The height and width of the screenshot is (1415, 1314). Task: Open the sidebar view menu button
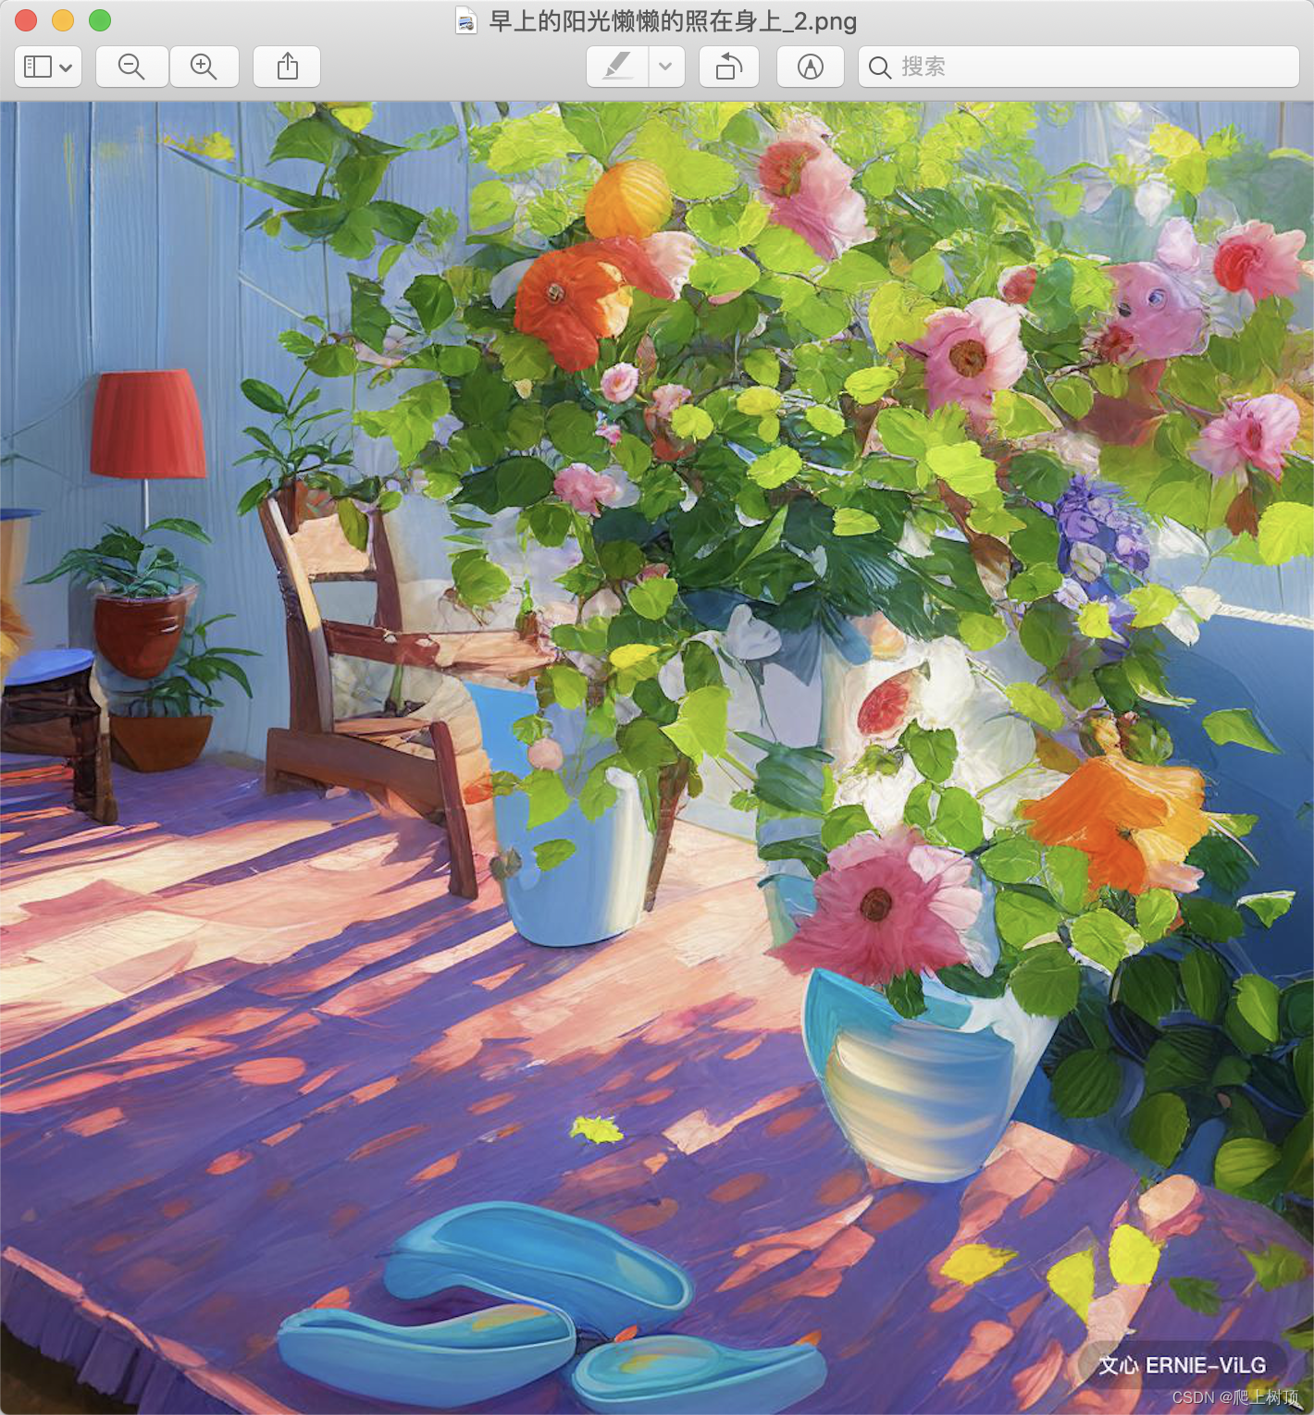(x=48, y=67)
